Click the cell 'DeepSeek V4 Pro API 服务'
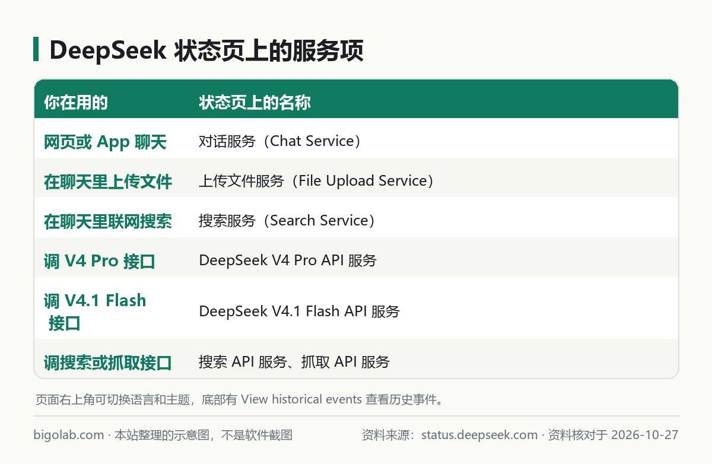Screen dimensions: 712x464 point(288,260)
